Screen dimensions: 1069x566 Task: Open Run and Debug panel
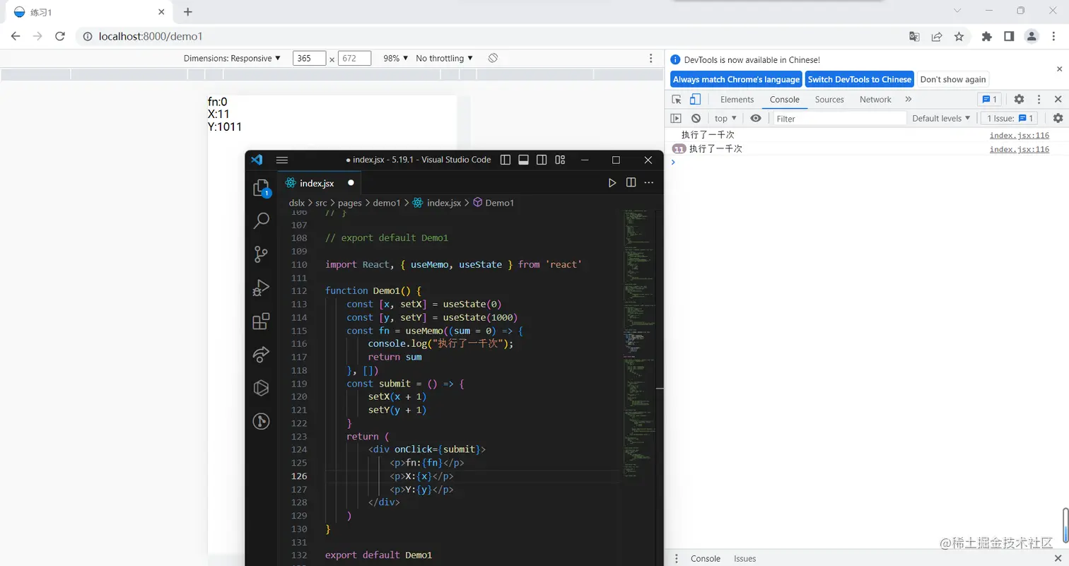[261, 288]
